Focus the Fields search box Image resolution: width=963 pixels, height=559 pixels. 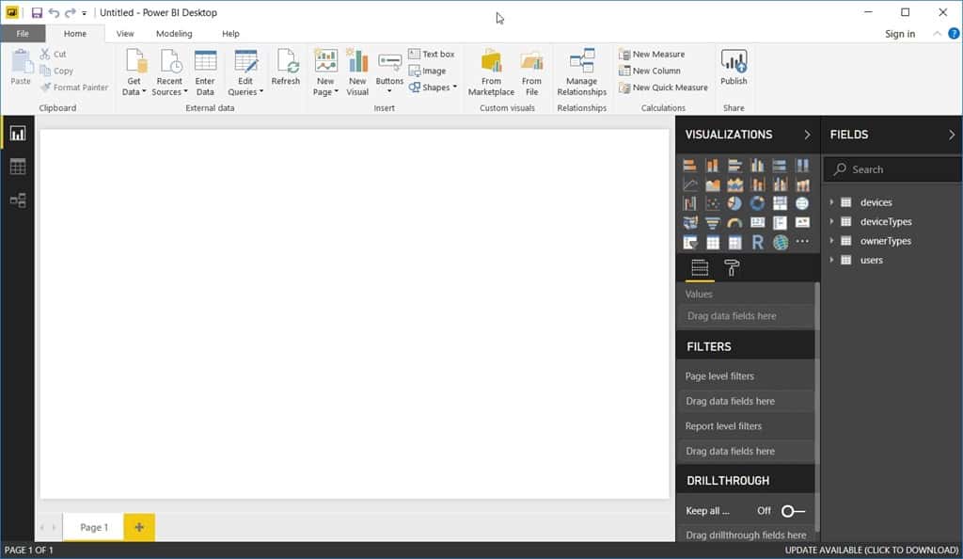892,169
